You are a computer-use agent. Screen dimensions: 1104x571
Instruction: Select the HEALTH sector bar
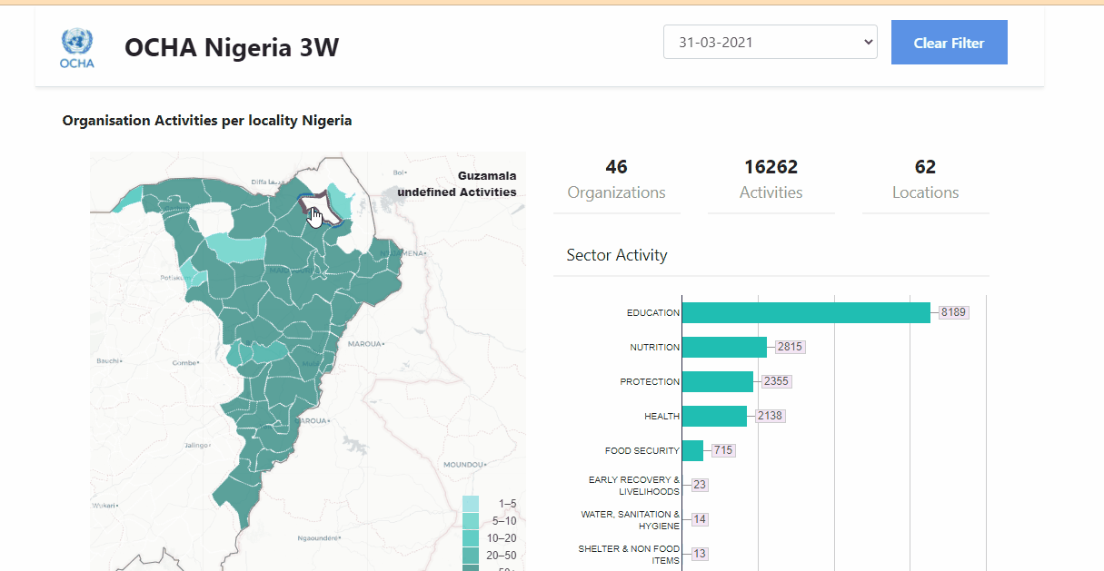tap(714, 416)
